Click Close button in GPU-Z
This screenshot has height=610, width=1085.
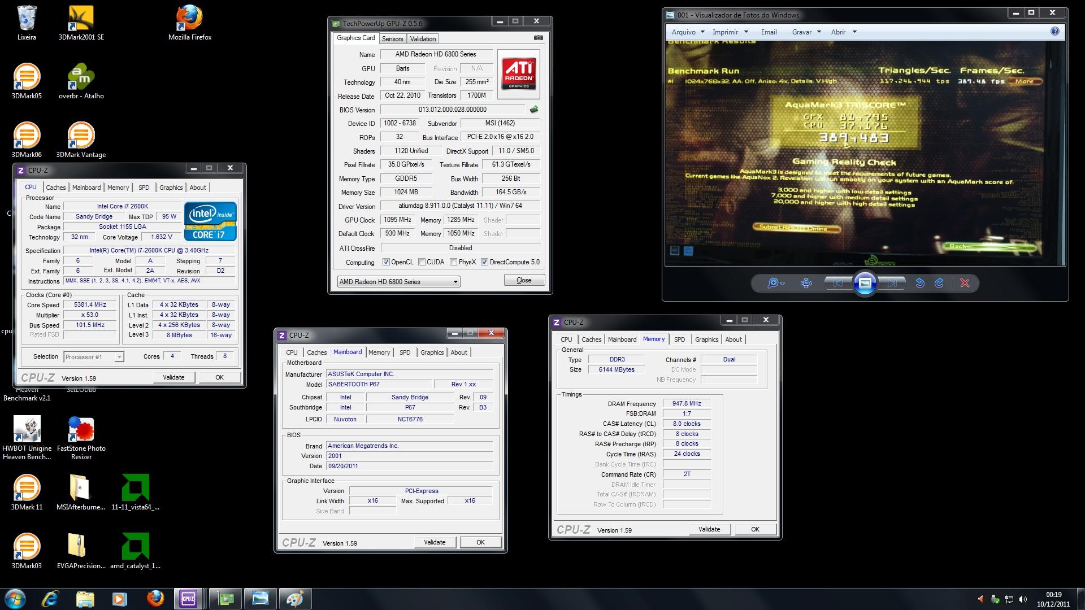pyautogui.click(x=524, y=280)
